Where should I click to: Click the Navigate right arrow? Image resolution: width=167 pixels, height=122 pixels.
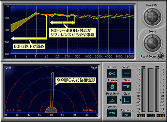click(159, 17)
